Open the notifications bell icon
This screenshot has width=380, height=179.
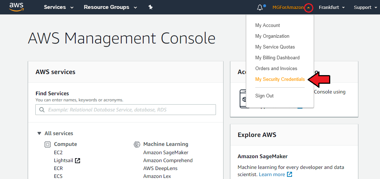(x=260, y=8)
